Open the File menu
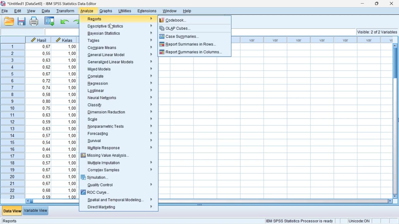The image size is (399, 224). 5,11
